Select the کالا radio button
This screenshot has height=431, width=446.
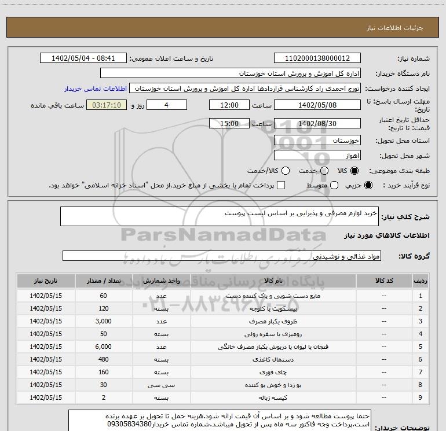pyautogui.click(x=354, y=171)
